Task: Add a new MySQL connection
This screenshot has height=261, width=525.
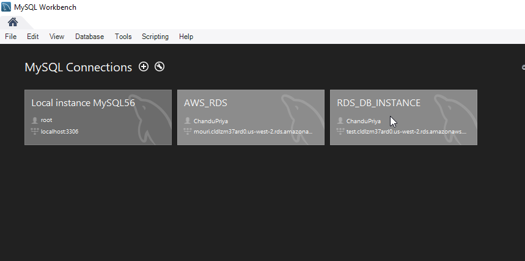Action: 144,67
